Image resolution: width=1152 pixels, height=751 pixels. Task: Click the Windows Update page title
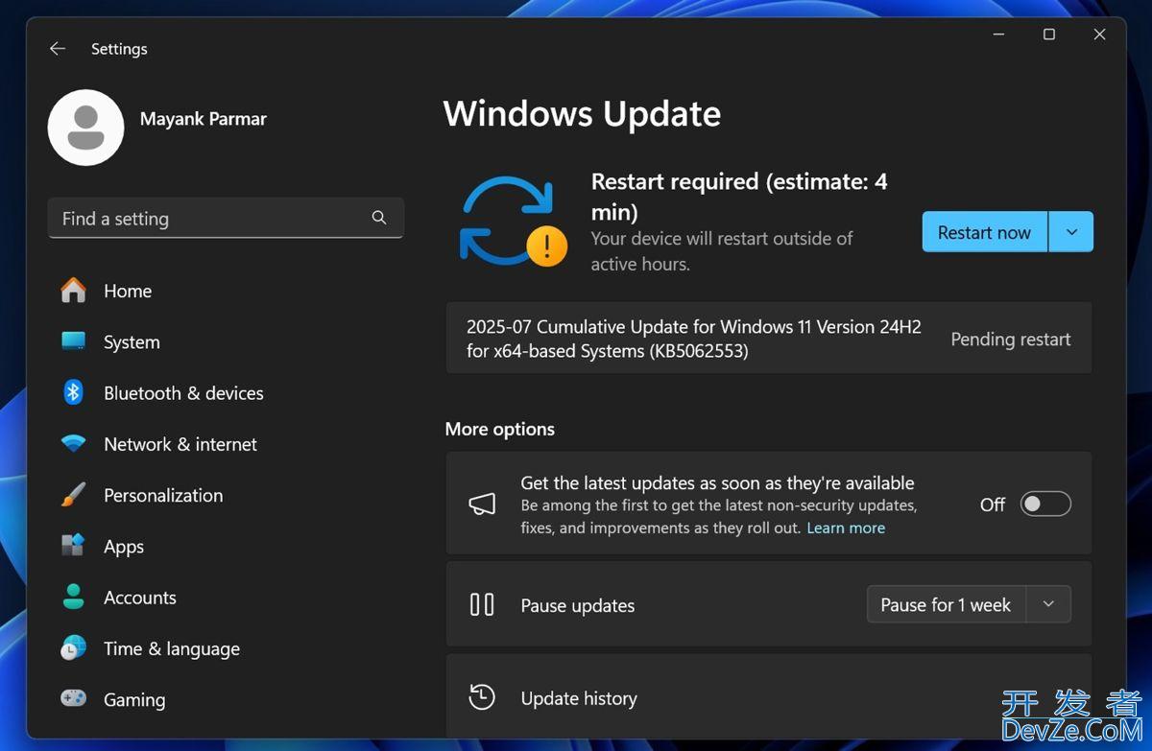pos(582,113)
